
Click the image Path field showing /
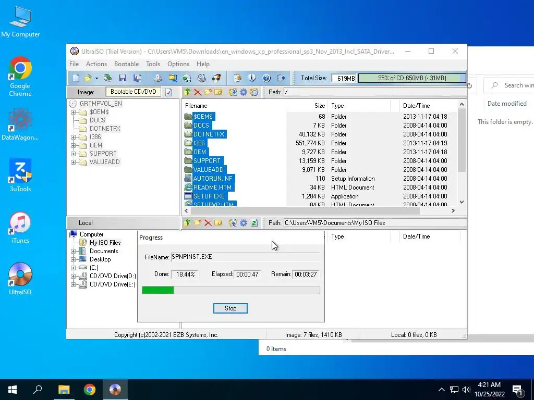pos(375,92)
